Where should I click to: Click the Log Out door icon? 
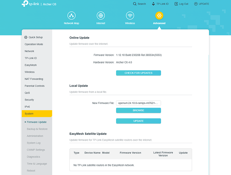(176, 4)
